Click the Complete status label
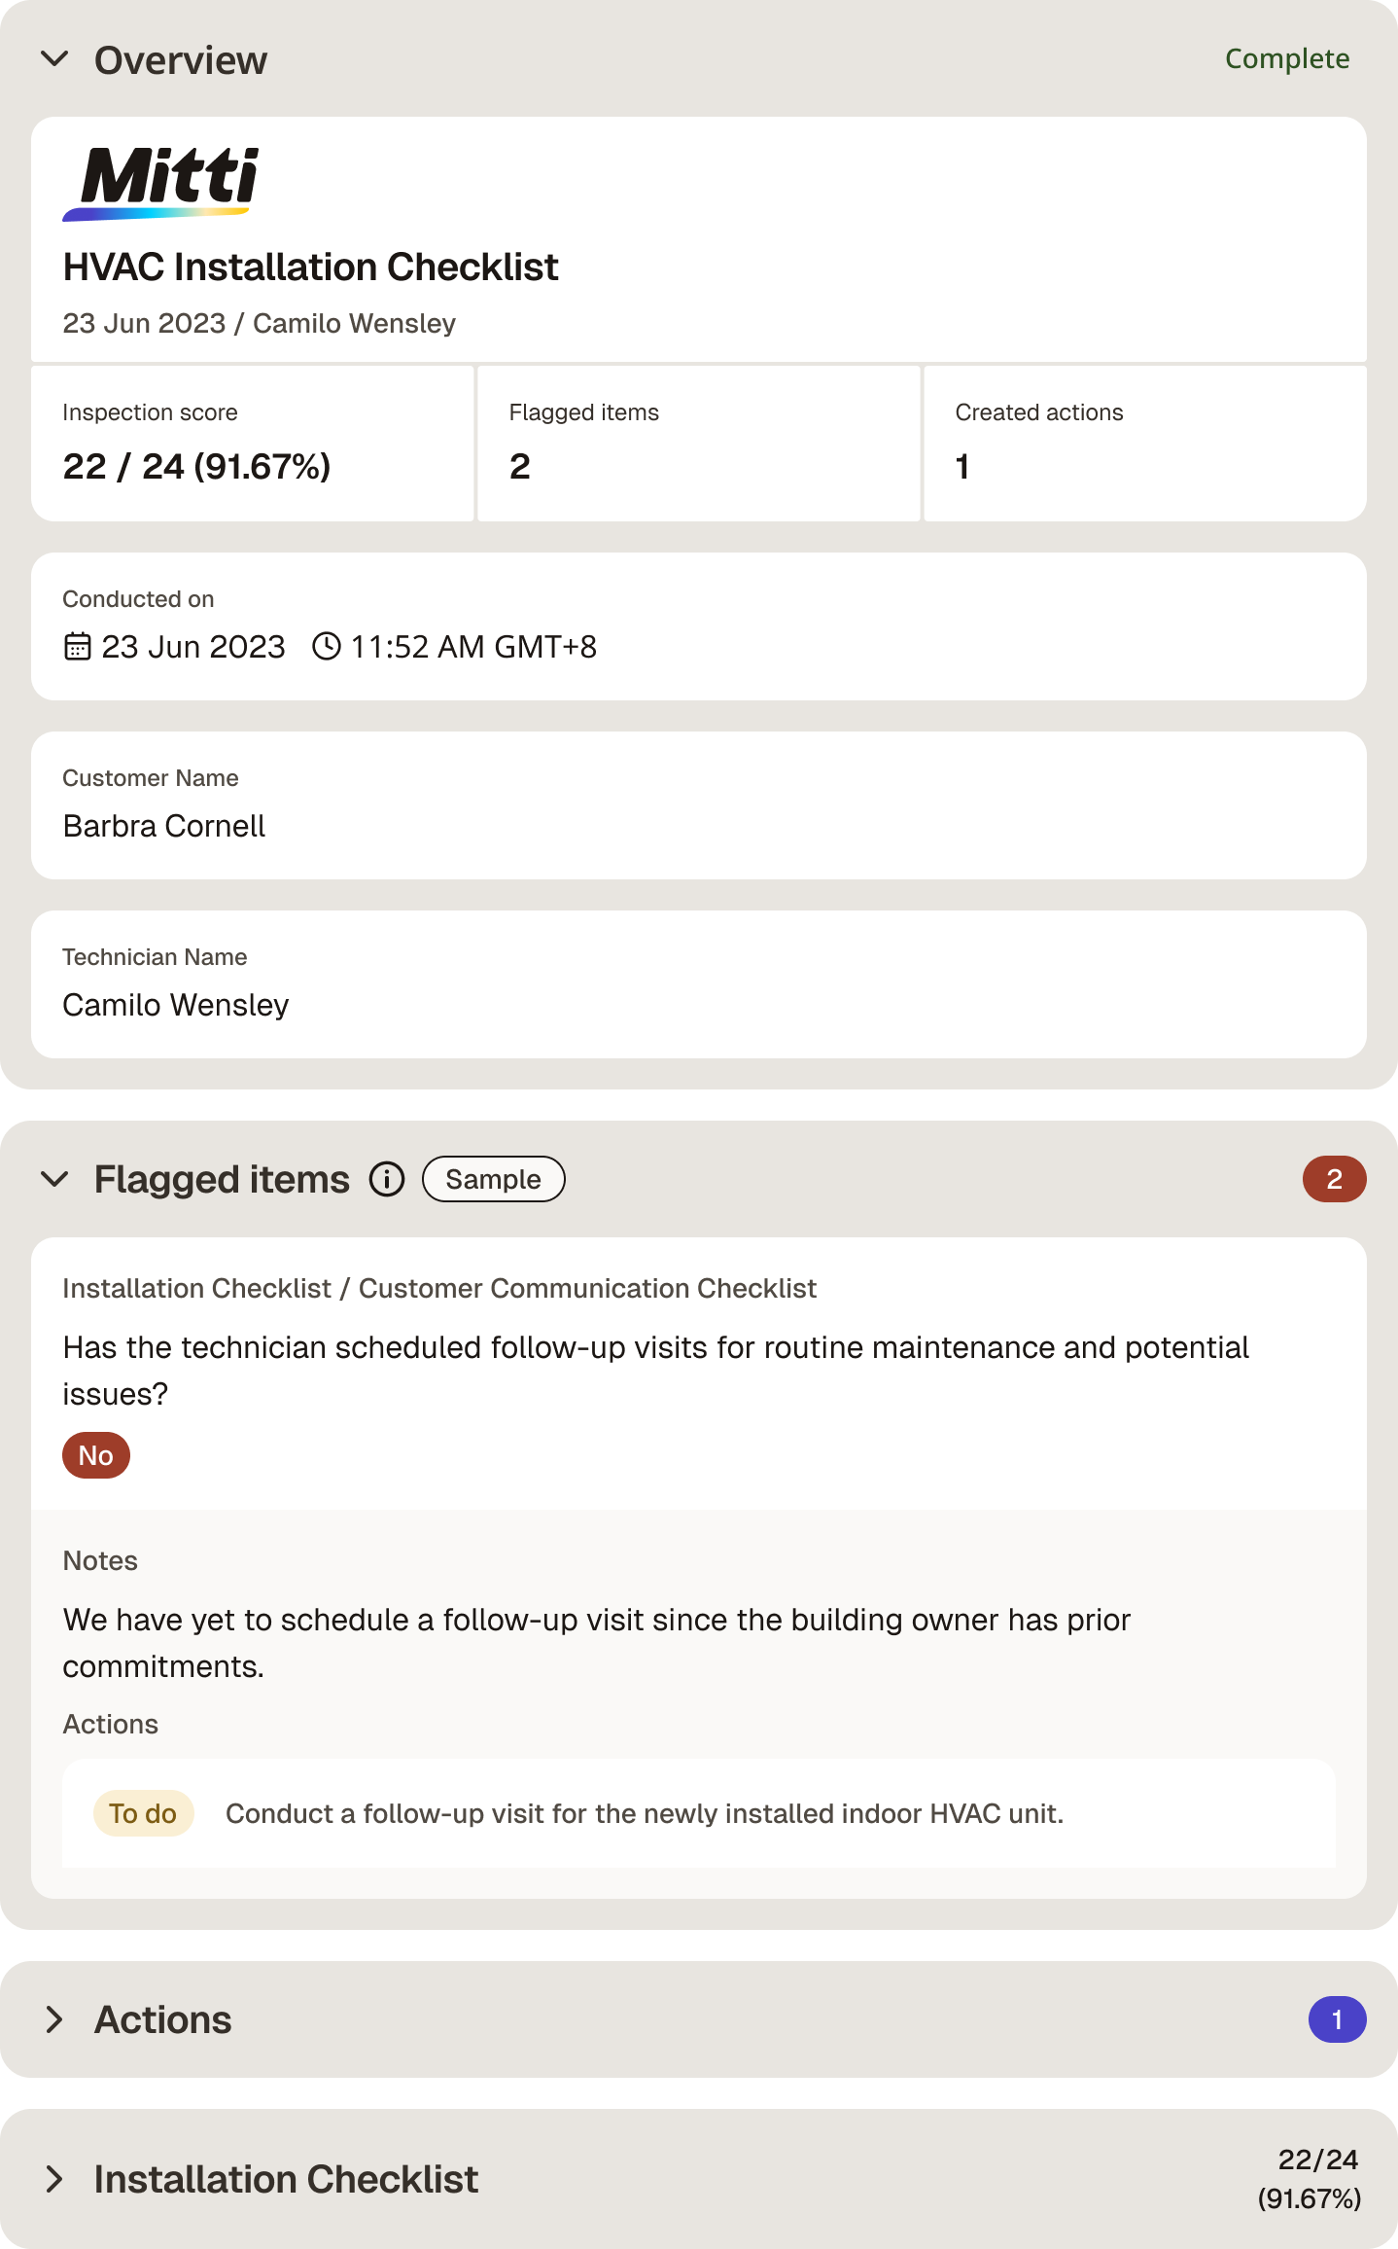The image size is (1398, 2249). (1287, 58)
